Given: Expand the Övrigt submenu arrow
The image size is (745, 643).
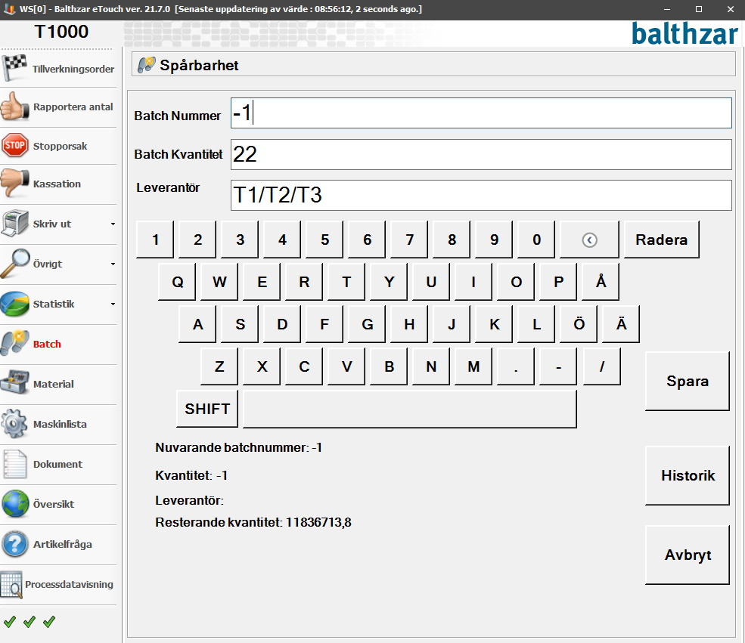Looking at the screenshot, I should (x=113, y=264).
